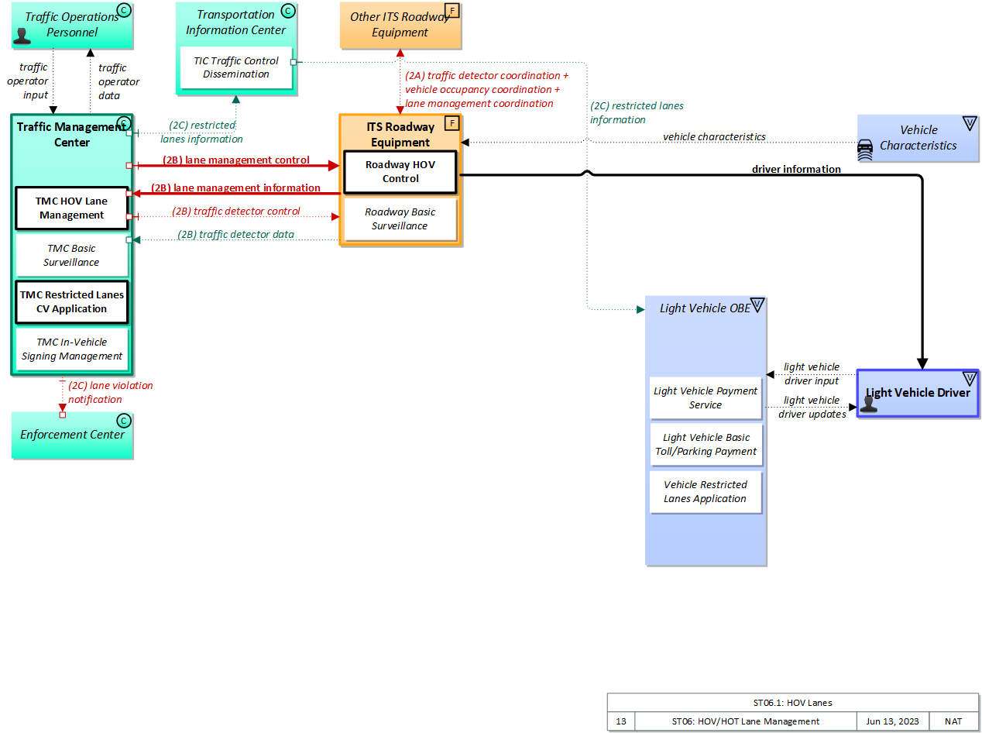Click the driver information flow label
Image resolution: width=982 pixels, height=733 pixels.
[x=795, y=169]
